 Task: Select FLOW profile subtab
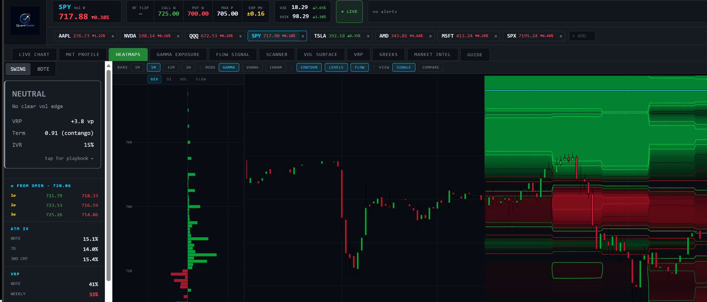point(201,79)
